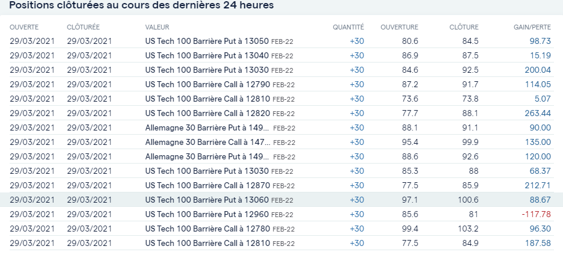Sort by the OUVERTE date column header
Viewport: 563px width, 255px height.
(24, 27)
